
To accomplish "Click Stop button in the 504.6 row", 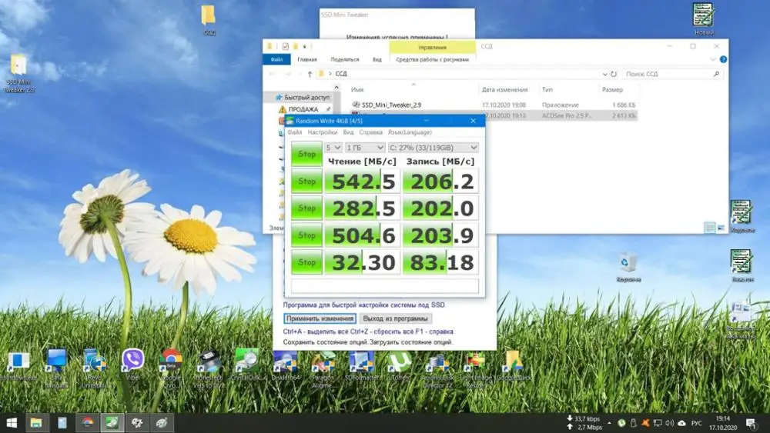I will [306, 235].
